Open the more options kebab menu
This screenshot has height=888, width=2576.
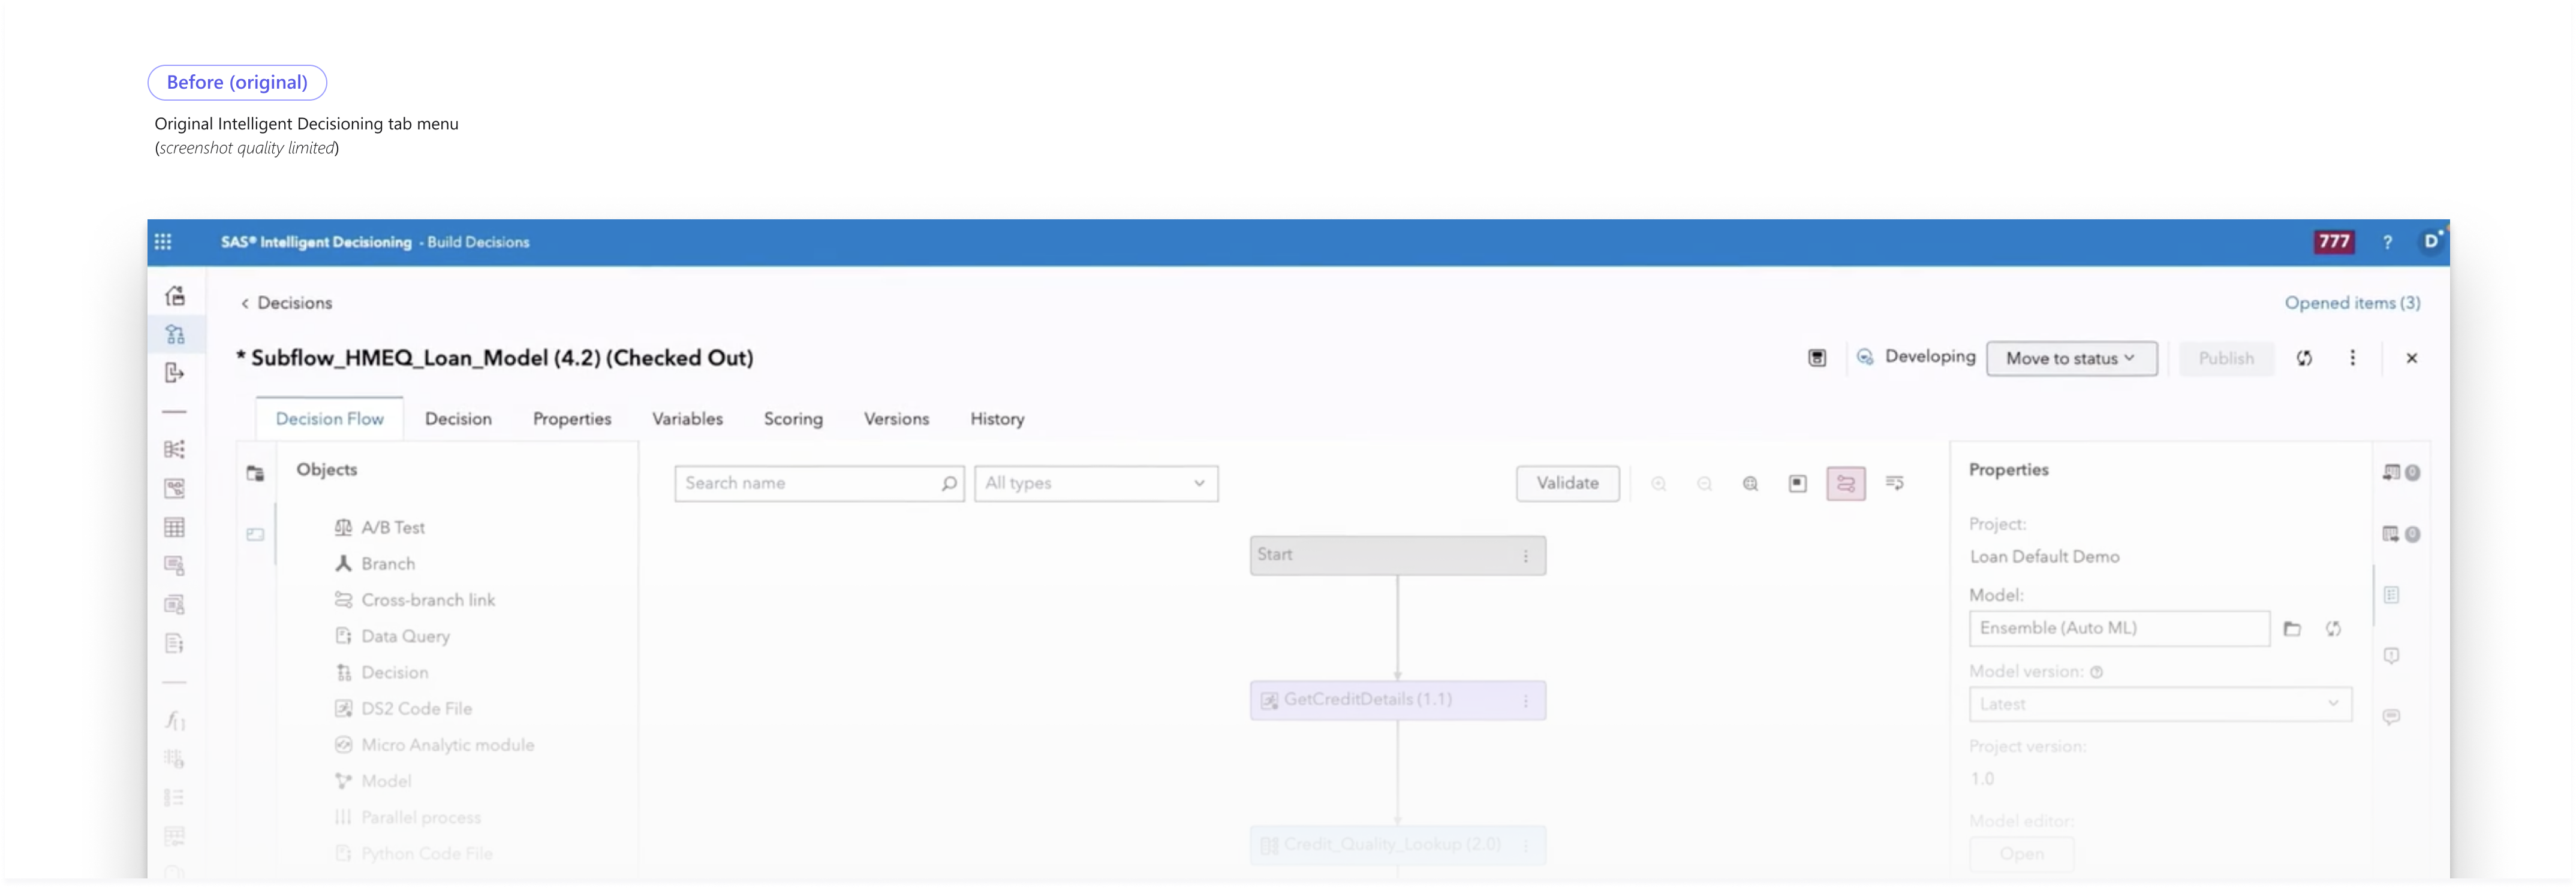pos(2352,358)
